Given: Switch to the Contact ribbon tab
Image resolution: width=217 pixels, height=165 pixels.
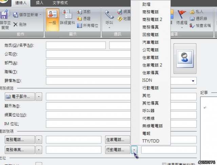Looking at the screenshot, I should tap(21, 3).
